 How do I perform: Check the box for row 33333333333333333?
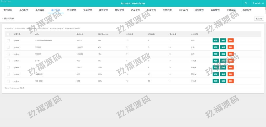pos(8,41)
